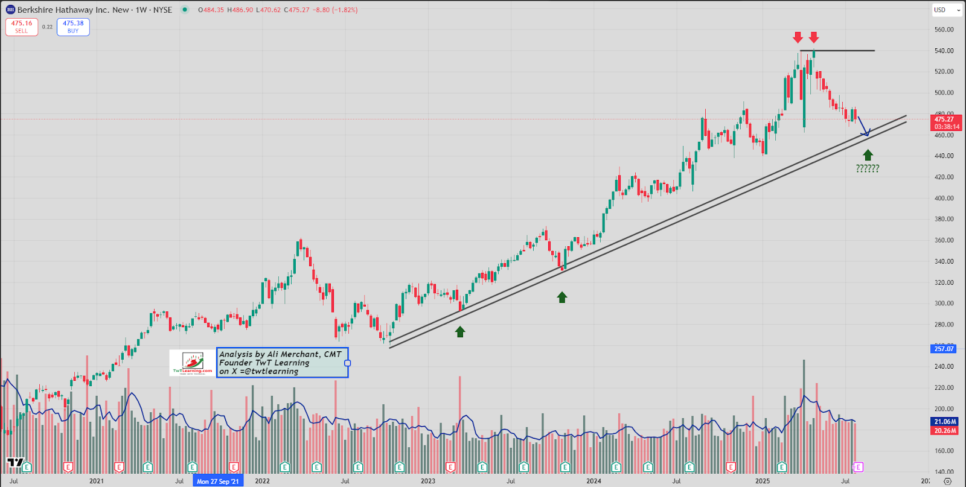
Task: Click green earnings marker between 2021 and Jul 2021
Action: (148, 467)
